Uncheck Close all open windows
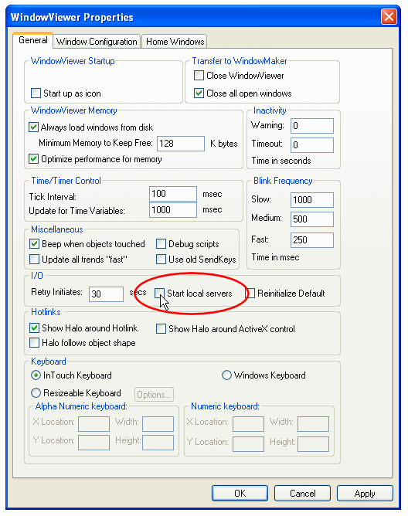 coord(199,93)
